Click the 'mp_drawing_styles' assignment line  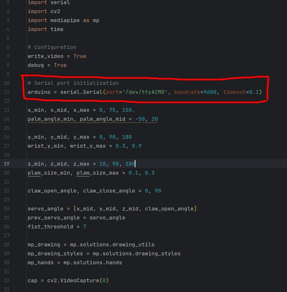click(x=104, y=254)
